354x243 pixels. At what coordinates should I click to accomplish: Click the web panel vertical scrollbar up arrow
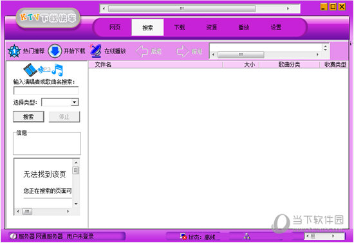coord(76,163)
